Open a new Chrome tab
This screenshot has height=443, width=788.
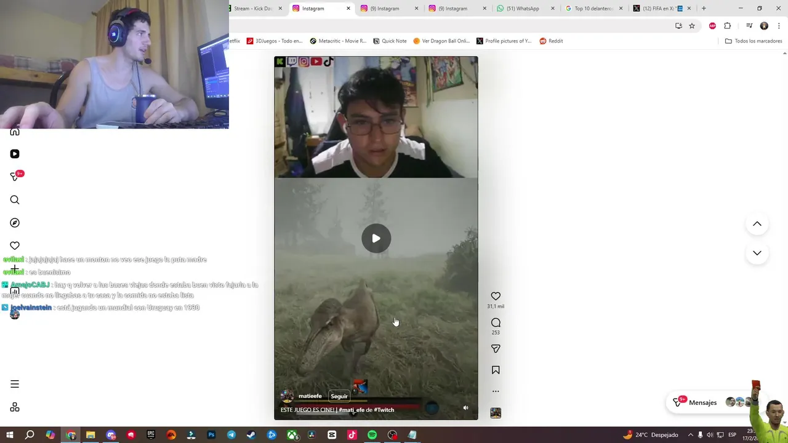(x=704, y=9)
